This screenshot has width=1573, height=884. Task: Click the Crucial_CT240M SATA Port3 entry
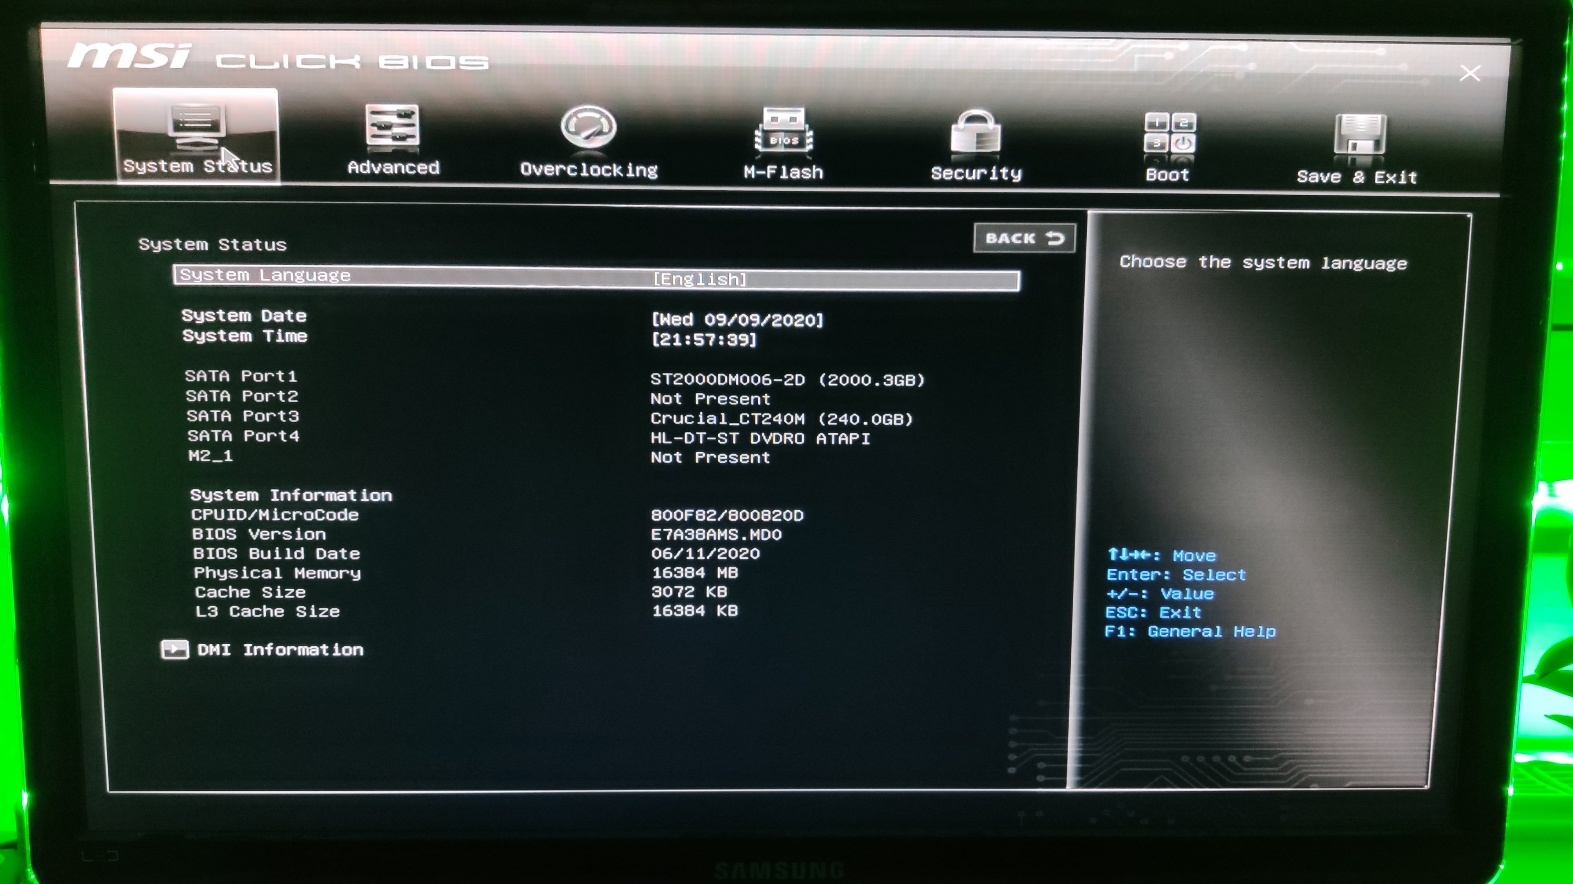782,418
